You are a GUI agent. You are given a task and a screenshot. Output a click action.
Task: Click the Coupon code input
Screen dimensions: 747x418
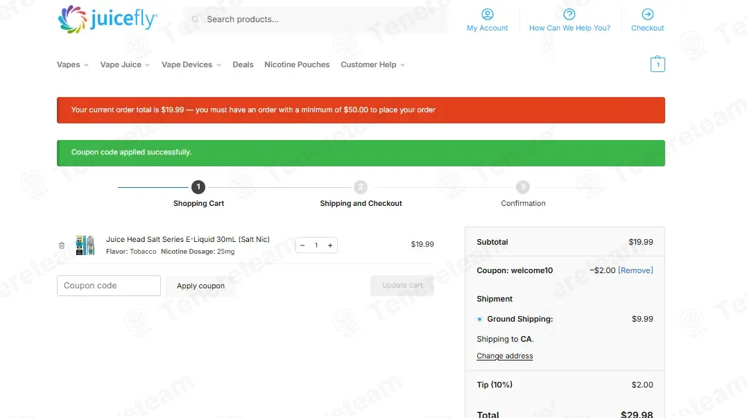click(x=109, y=286)
